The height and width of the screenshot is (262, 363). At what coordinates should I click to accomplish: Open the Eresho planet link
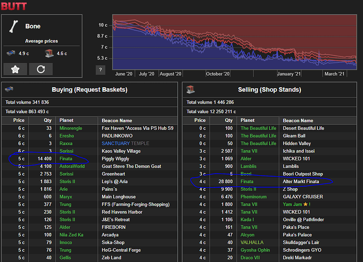point(67,136)
